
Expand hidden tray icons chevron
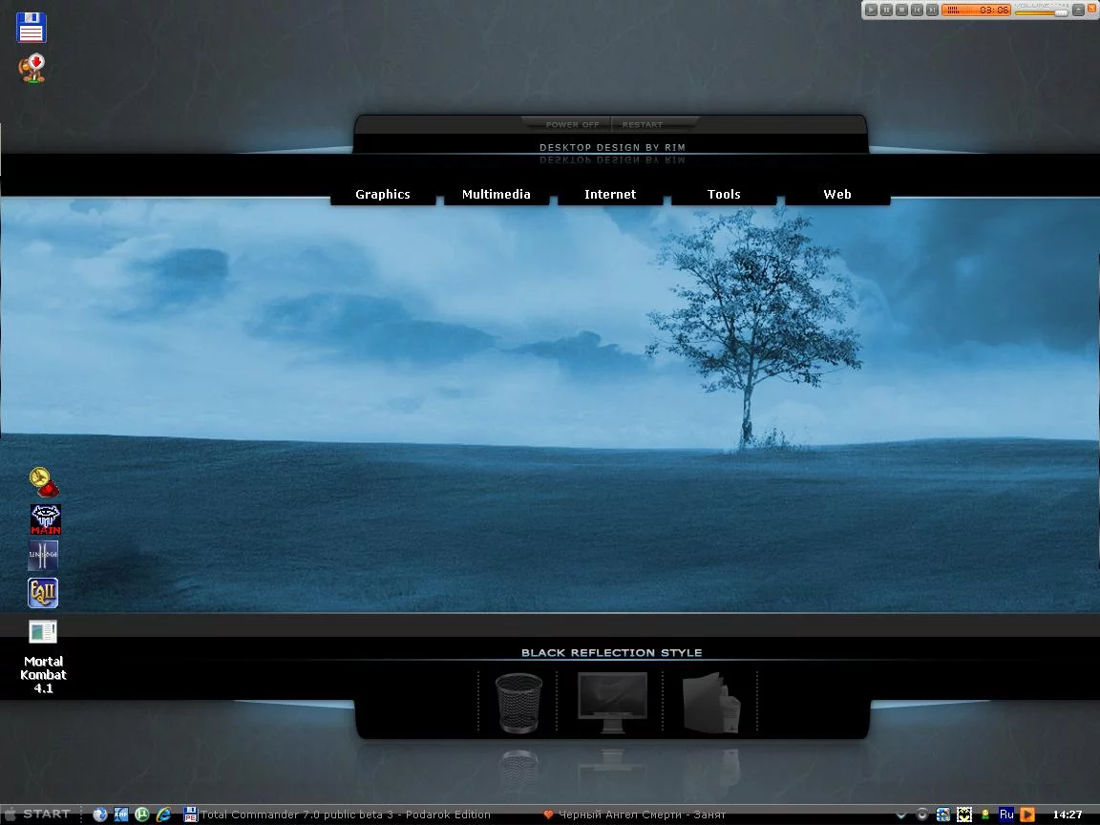coord(900,815)
